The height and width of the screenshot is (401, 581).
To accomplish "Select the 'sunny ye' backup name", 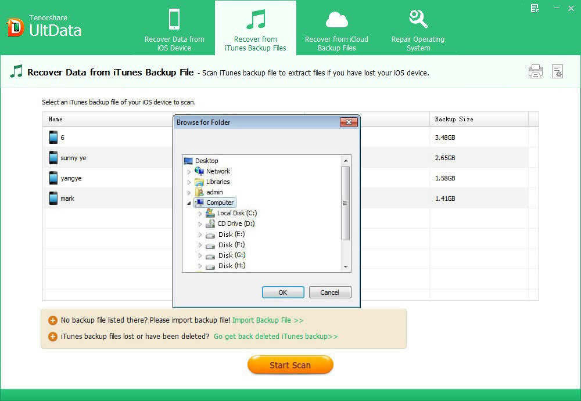I will pos(73,158).
